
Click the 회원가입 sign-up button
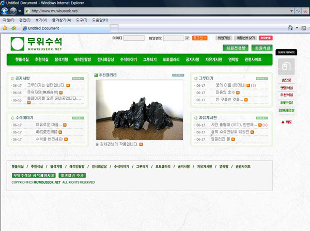click(x=224, y=38)
